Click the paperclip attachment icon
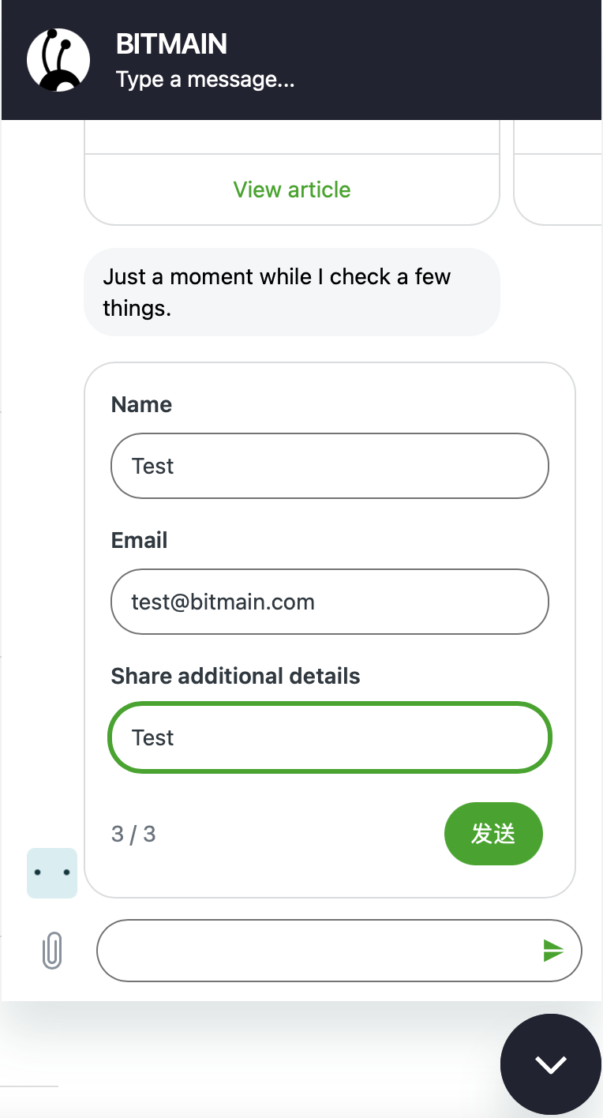The image size is (603, 1118). pos(52,951)
